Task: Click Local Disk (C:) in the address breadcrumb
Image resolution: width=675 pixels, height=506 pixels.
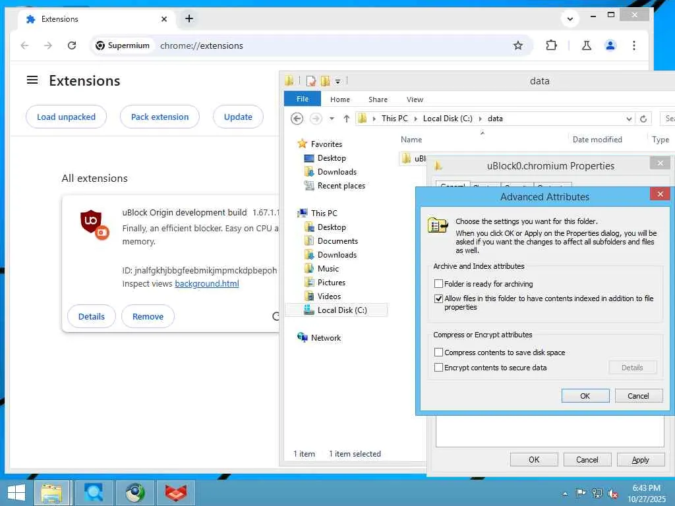Action: 448,119
